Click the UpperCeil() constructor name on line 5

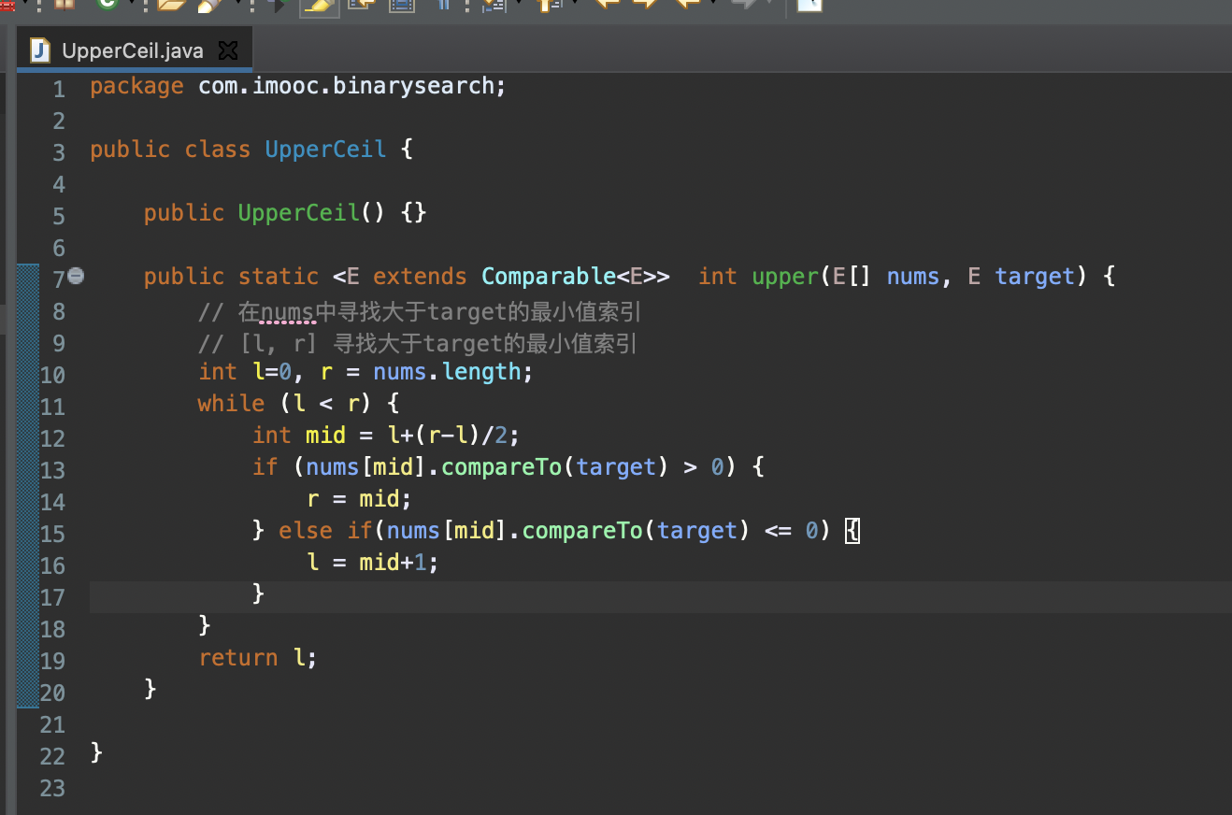(x=298, y=213)
